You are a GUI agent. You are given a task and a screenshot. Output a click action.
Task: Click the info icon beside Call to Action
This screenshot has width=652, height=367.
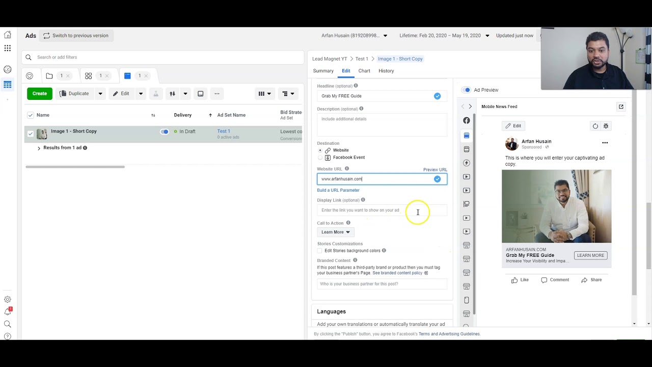(348, 223)
